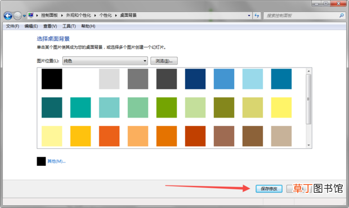Image resolution: width=349 pixels, height=208 pixels.
Task: Minimize the desktop background window
Action: click(316, 3)
